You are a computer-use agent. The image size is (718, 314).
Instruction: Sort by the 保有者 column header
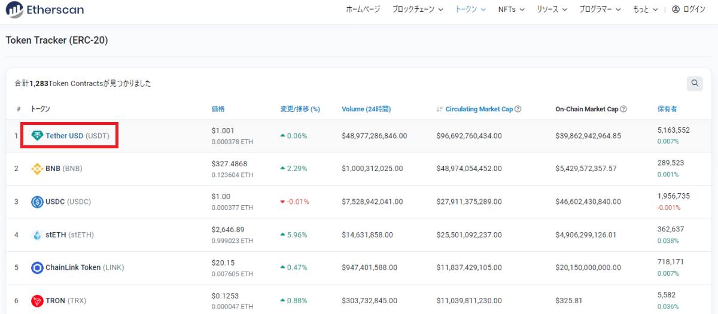(x=667, y=109)
